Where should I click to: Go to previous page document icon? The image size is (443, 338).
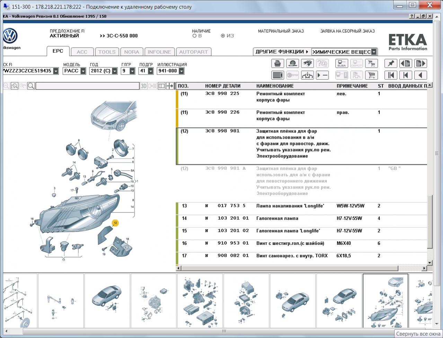click(406, 63)
